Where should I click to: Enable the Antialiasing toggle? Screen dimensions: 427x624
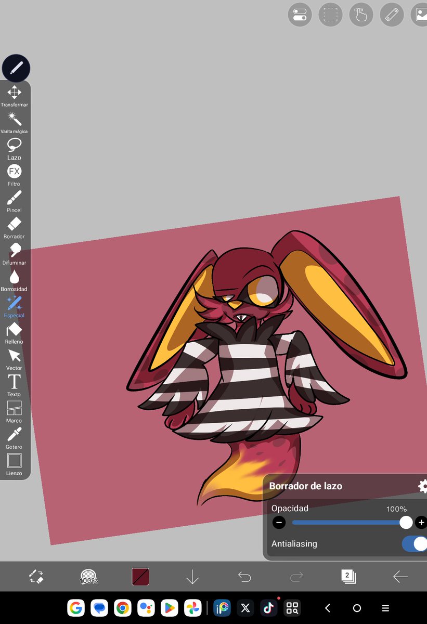413,544
